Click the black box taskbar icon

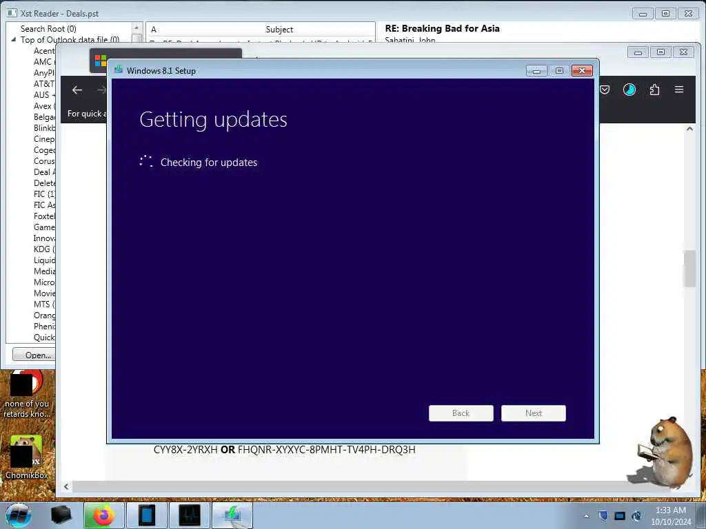[61, 515]
